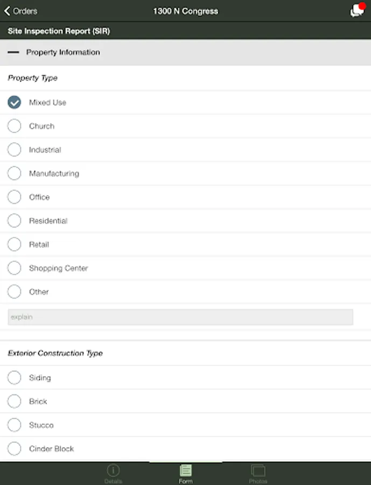
Task: Collapse the Property Information section
Action: 13,52
